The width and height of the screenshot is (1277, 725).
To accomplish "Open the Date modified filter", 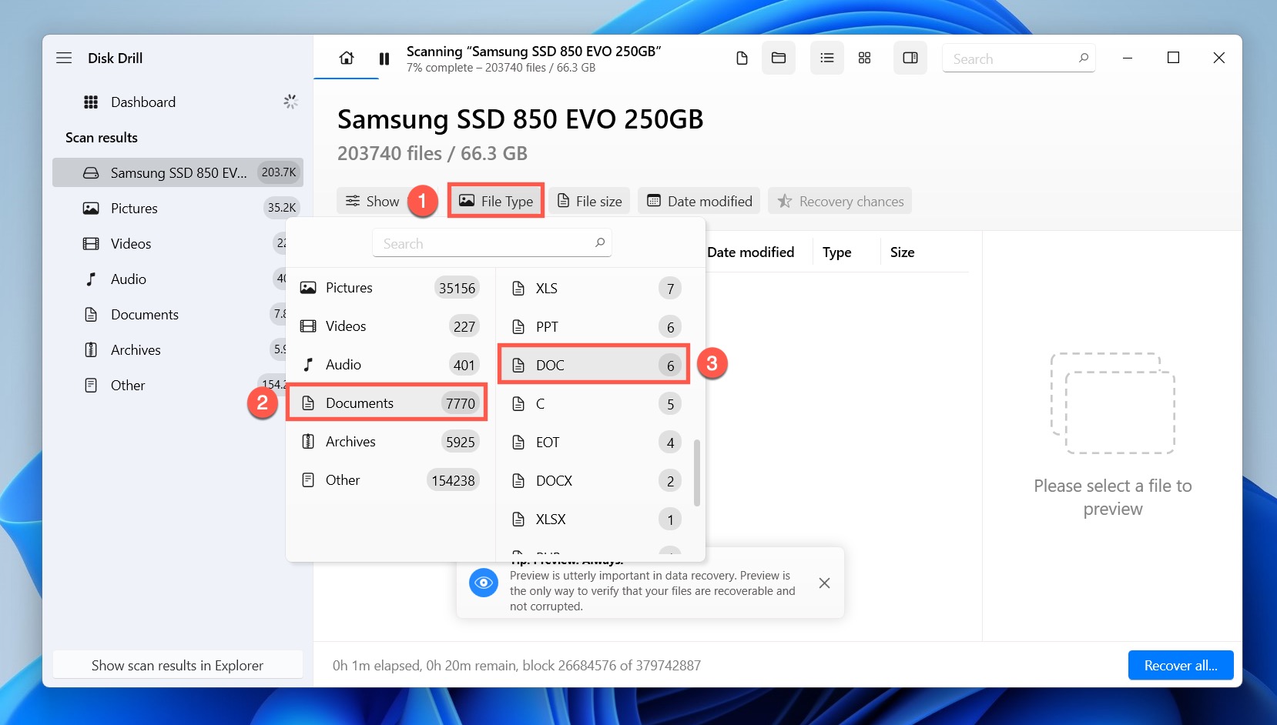I will tap(699, 201).
